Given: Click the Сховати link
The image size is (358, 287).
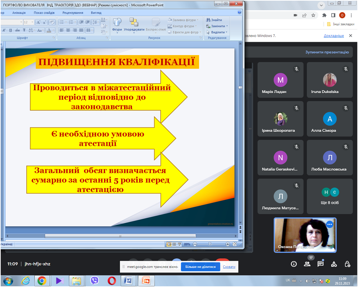Looking at the screenshot, I should pos(229,267).
